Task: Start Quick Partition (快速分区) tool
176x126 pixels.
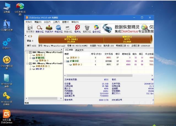Action: 58,29
